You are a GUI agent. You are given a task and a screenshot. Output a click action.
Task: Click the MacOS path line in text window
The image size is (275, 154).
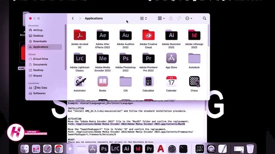(x=126, y=124)
